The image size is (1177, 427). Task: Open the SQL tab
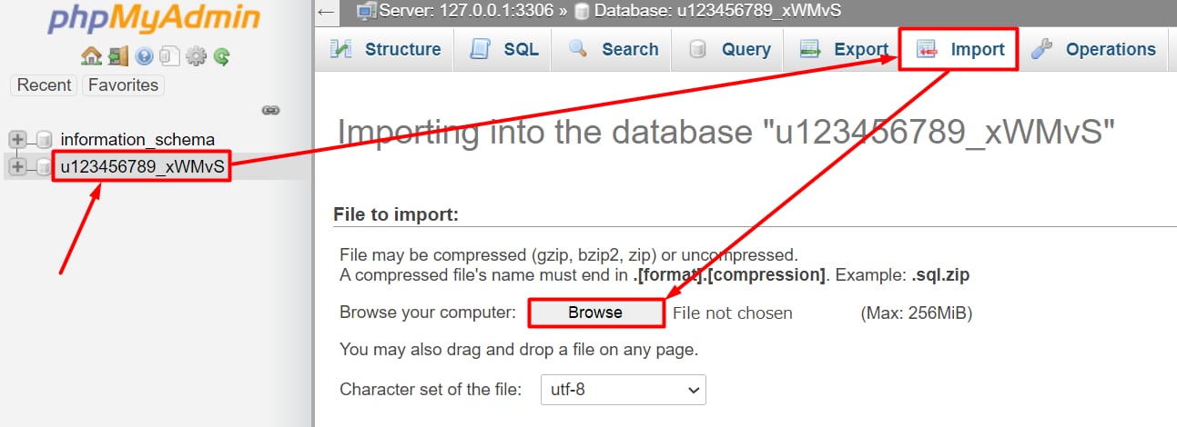click(504, 50)
